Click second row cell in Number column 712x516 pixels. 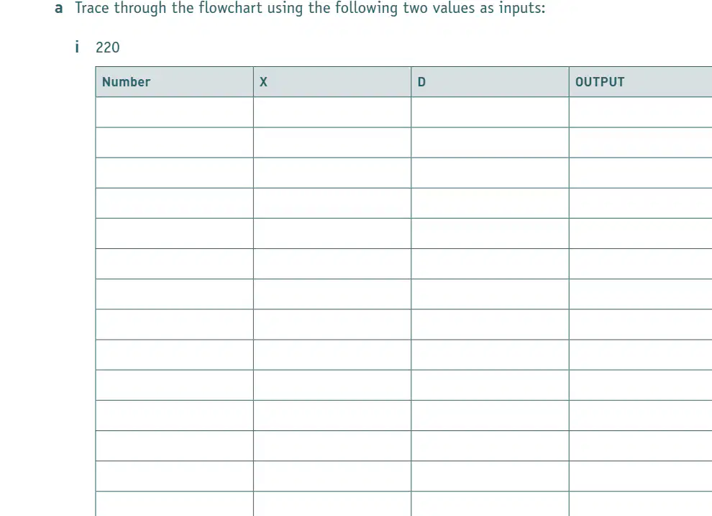174,142
